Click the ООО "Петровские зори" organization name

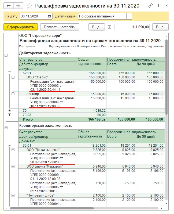click(x=40, y=36)
